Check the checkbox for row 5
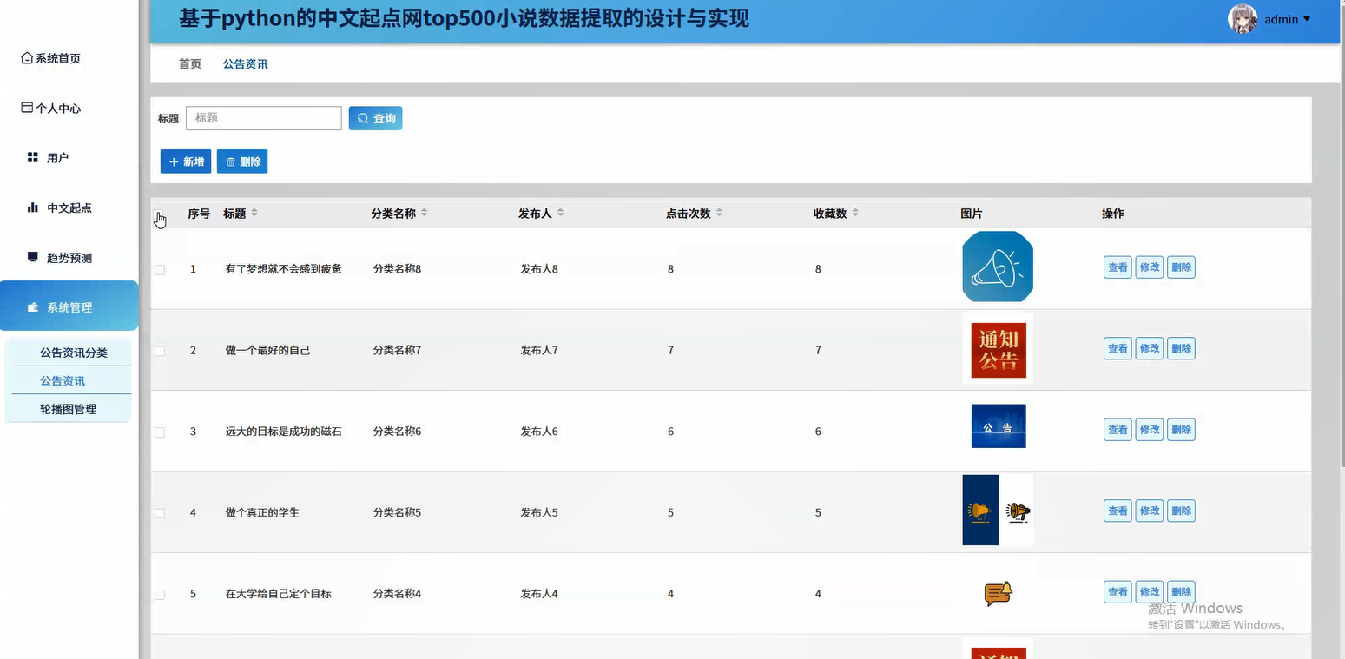1345x659 pixels. click(160, 594)
